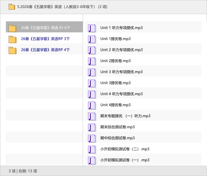Select 期末专题提优（一）听力.mp3
The width and height of the screenshot is (207, 176).
click(125, 116)
